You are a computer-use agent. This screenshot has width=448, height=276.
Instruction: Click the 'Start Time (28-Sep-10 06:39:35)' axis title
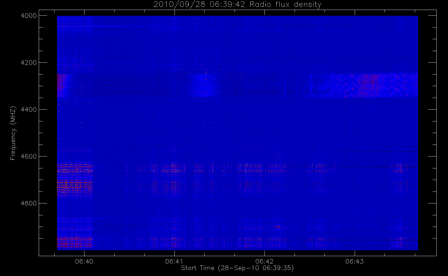(x=238, y=268)
